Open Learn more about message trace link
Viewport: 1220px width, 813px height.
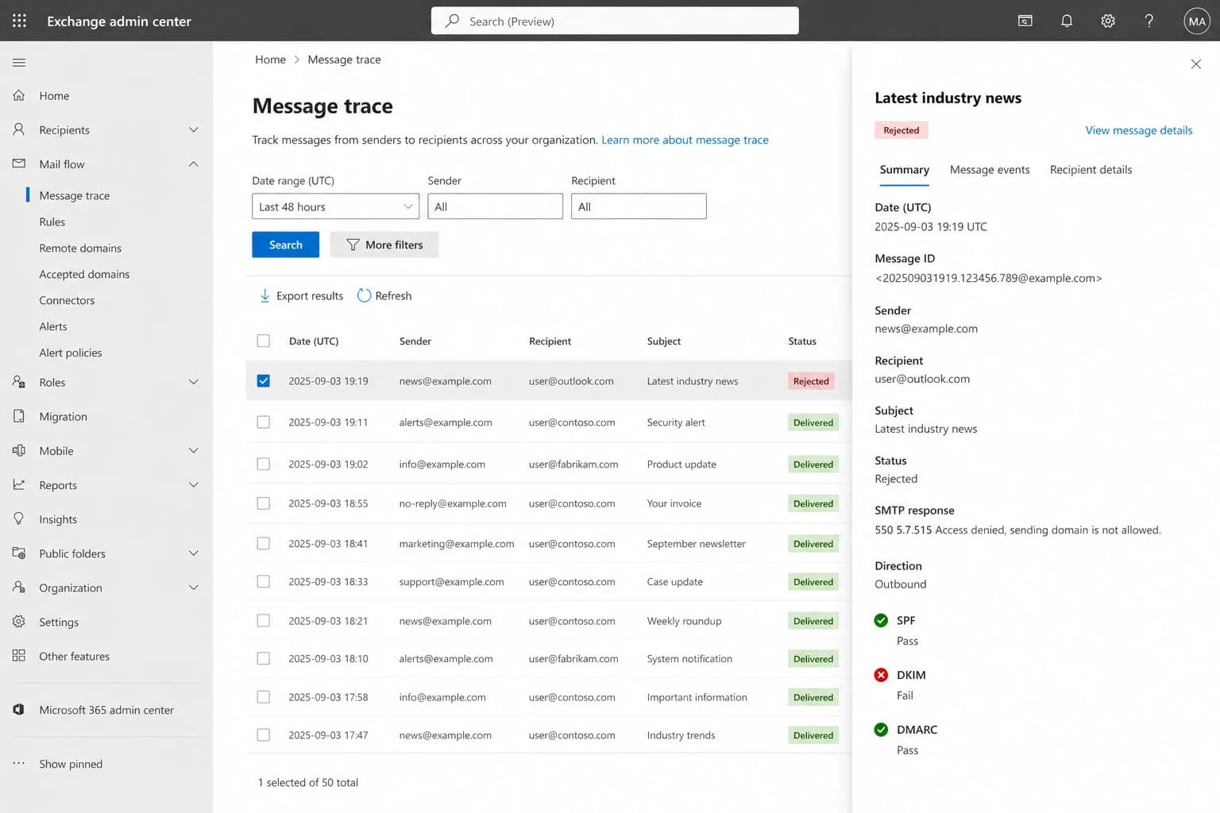click(685, 140)
